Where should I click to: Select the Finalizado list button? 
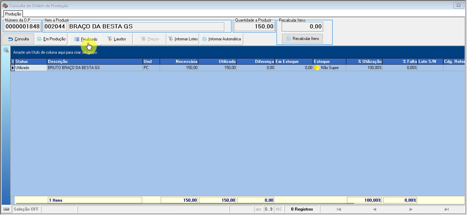coord(85,39)
